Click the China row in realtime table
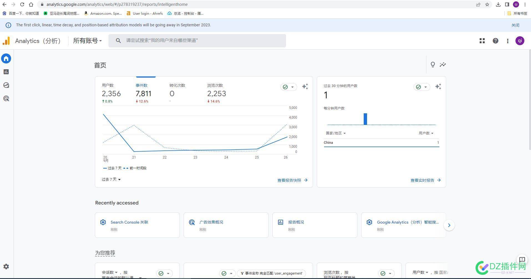This screenshot has width=531, height=279. point(381,143)
